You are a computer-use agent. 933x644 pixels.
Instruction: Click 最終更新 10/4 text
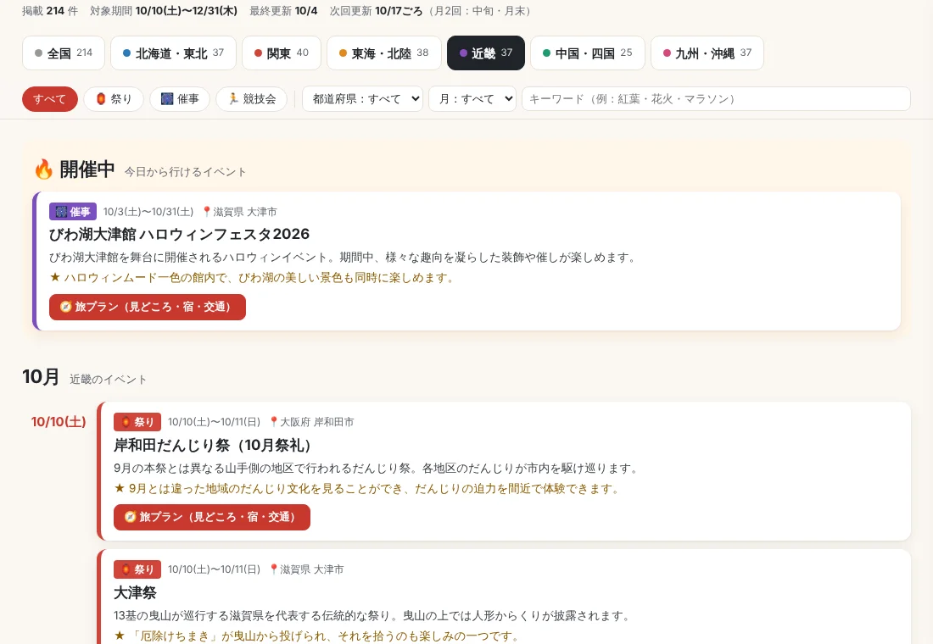283,11
